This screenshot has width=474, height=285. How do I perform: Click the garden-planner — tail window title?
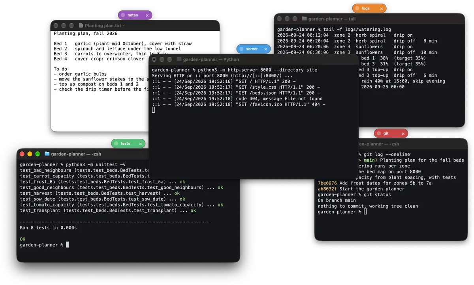(332, 19)
